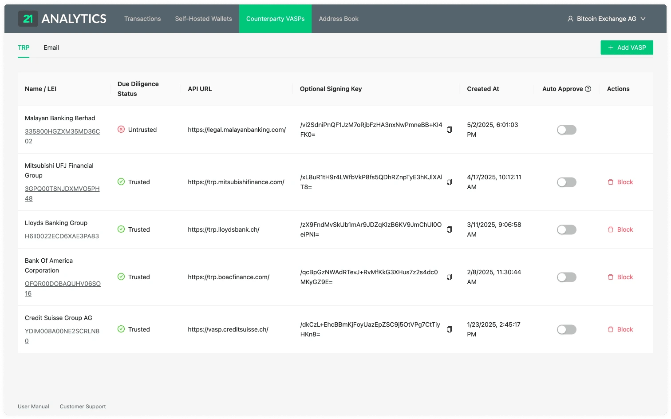Open the Bitcoin Exchange AG account dropdown

click(607, 19)
